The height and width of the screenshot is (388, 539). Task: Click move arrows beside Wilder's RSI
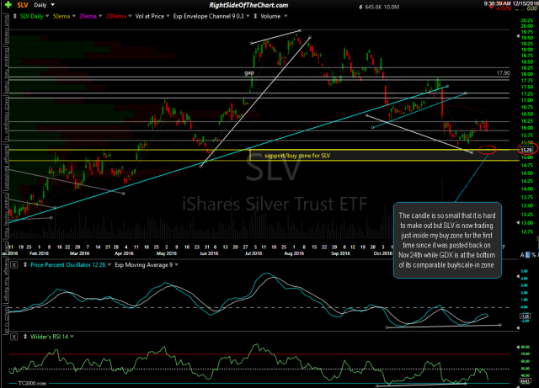pos(25,337)
